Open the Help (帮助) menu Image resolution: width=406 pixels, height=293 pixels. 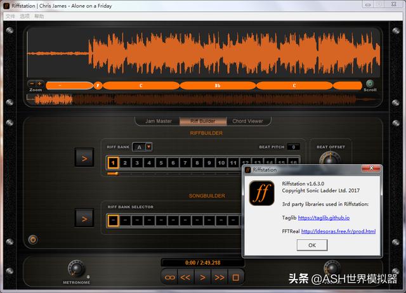pos(39,16)
